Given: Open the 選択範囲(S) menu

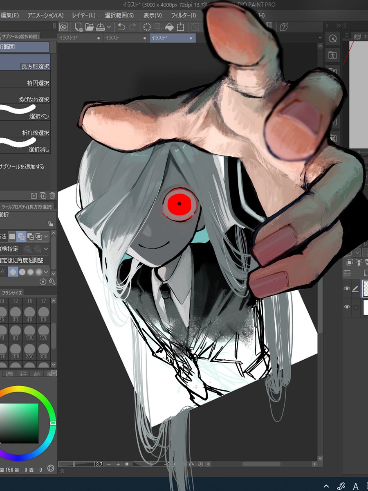Looking at the screenshot, I should click(119, 15).
